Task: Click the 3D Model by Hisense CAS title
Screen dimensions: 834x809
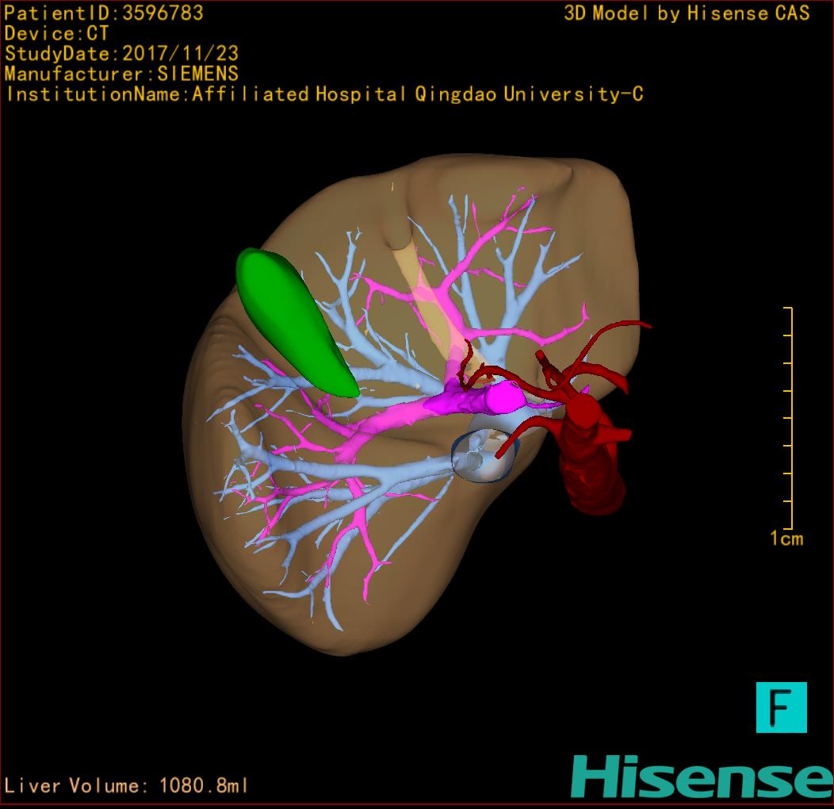Action: (687, 13)
